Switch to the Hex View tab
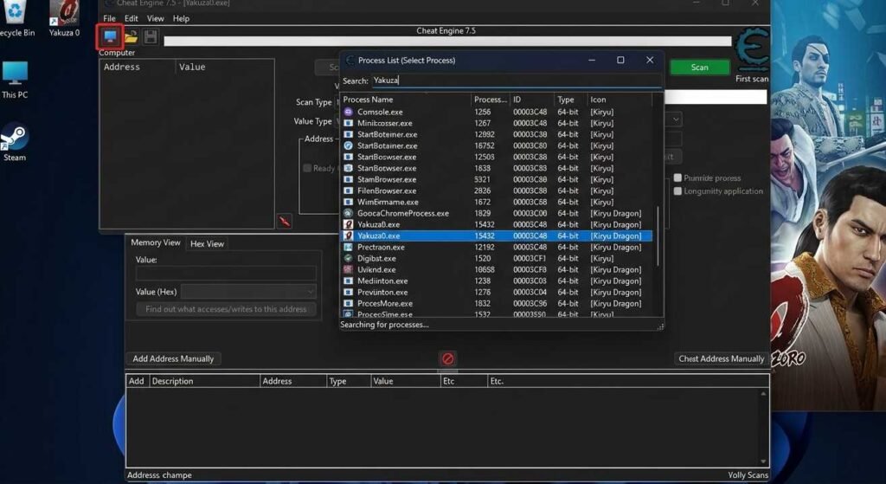The height and width of the screenshot is (484, 886). point(207,243)
